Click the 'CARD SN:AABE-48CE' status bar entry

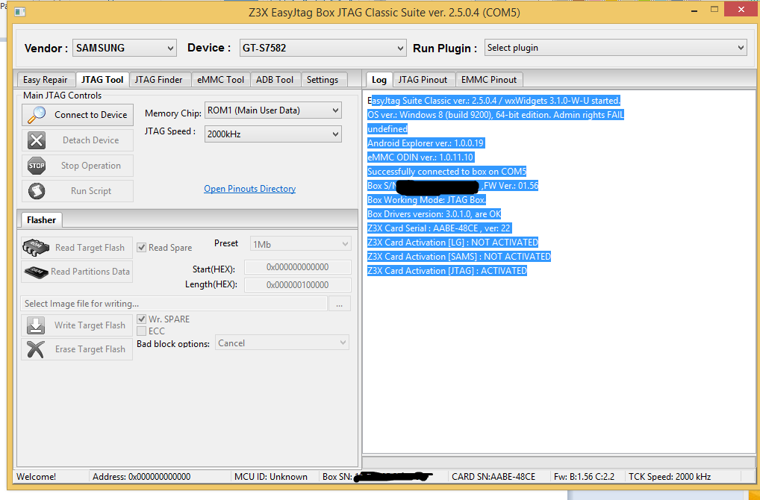tap(493, 477)
